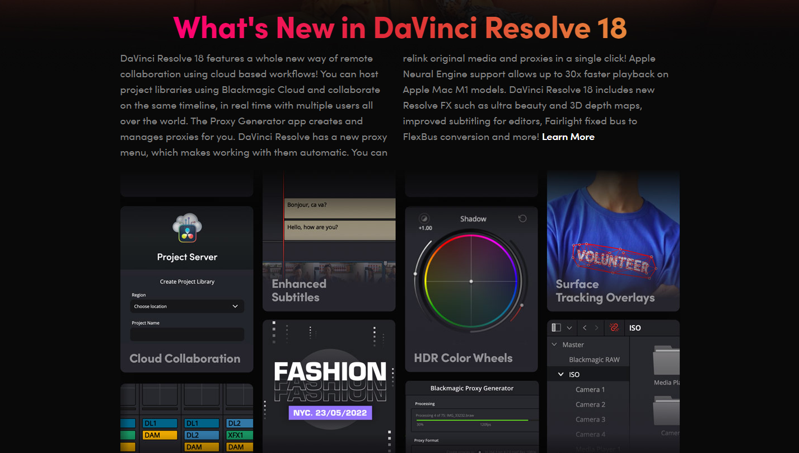Viewport: 799px width, 453px height.
Task: Open the Media Pl folder icon
Action: (x=666, y=360)
